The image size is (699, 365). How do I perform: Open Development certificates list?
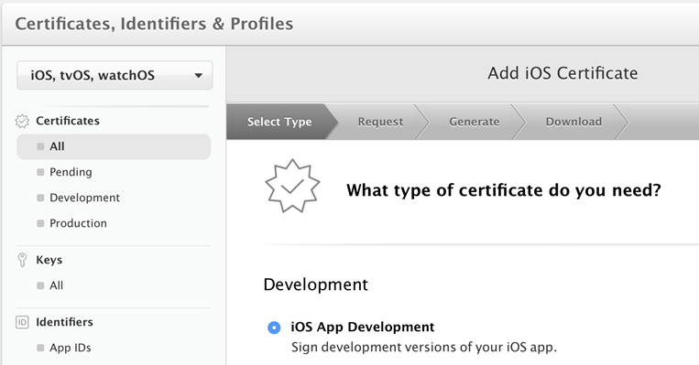click(x=84, y=198)
